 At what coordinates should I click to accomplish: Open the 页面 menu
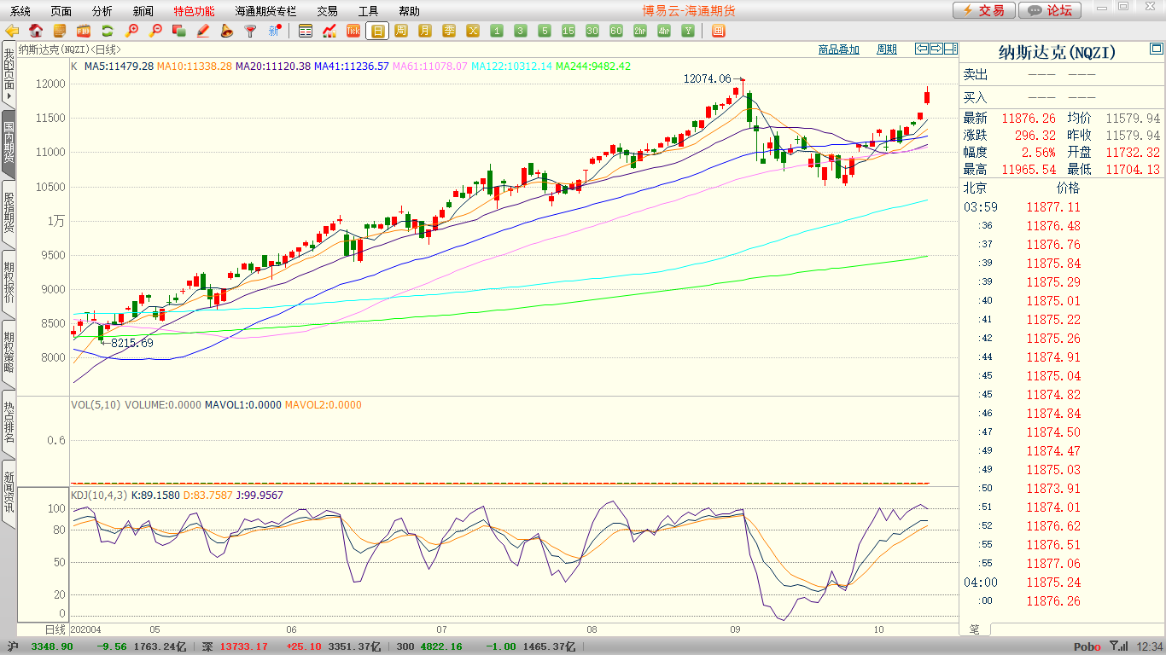pos(61,11)
